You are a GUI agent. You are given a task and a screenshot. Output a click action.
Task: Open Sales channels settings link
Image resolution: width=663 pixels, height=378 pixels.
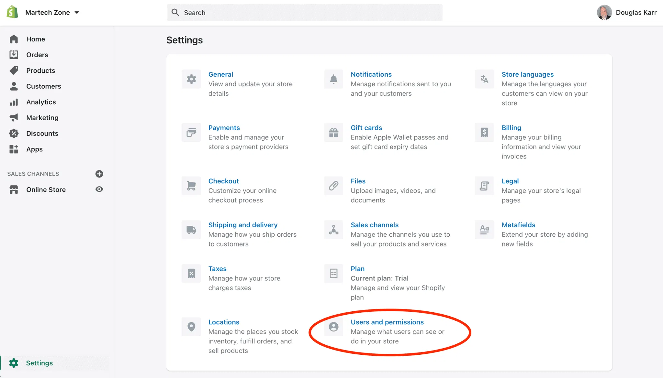(375, 225)
